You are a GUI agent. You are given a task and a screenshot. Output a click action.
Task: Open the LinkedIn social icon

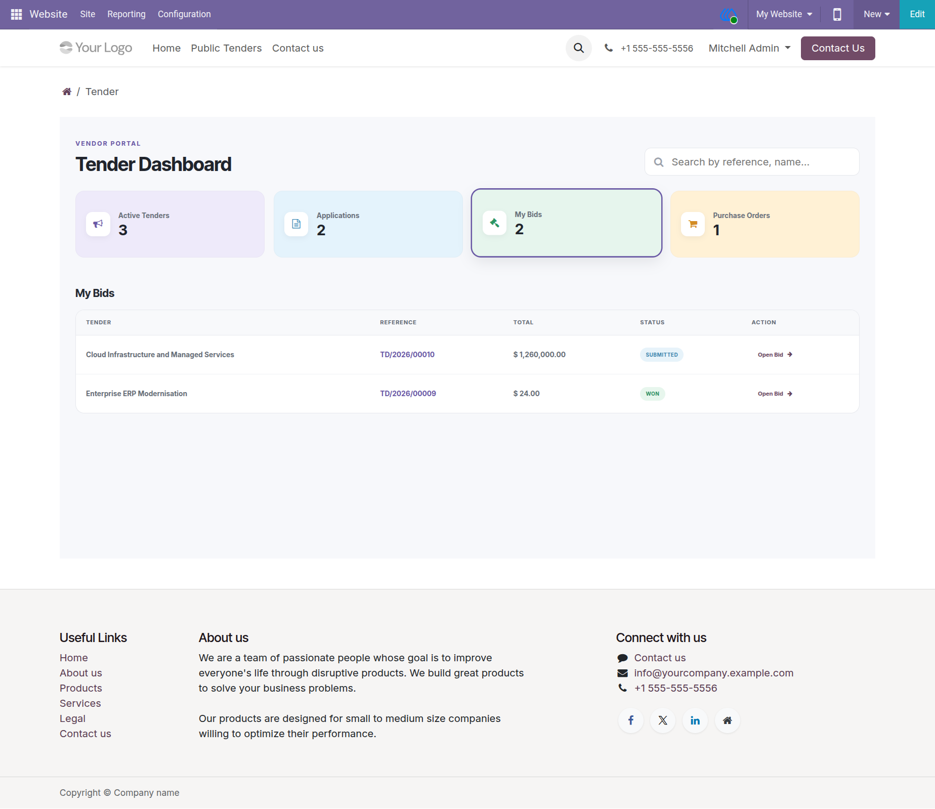tap(695, 720)
